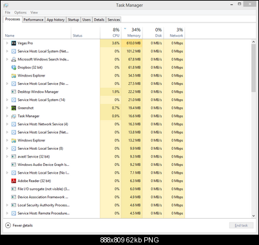Click the 0.7% CPU value for Greenshot
This screenshot has height=245, width=259.
pyautogui.click(x=115, y=108)
